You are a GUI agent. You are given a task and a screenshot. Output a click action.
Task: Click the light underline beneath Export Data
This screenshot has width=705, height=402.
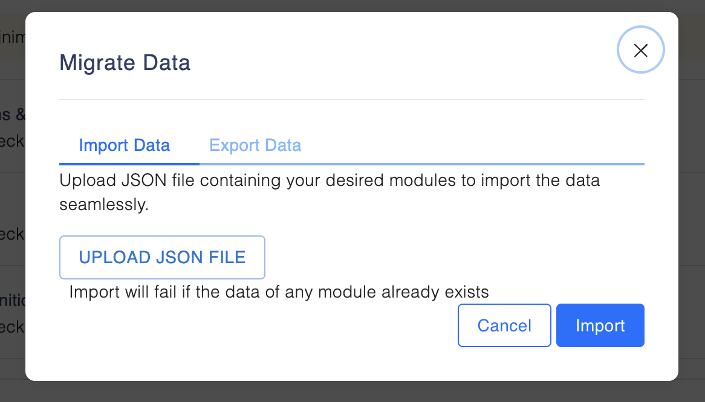pyautogui.click(x=422, y=164)
